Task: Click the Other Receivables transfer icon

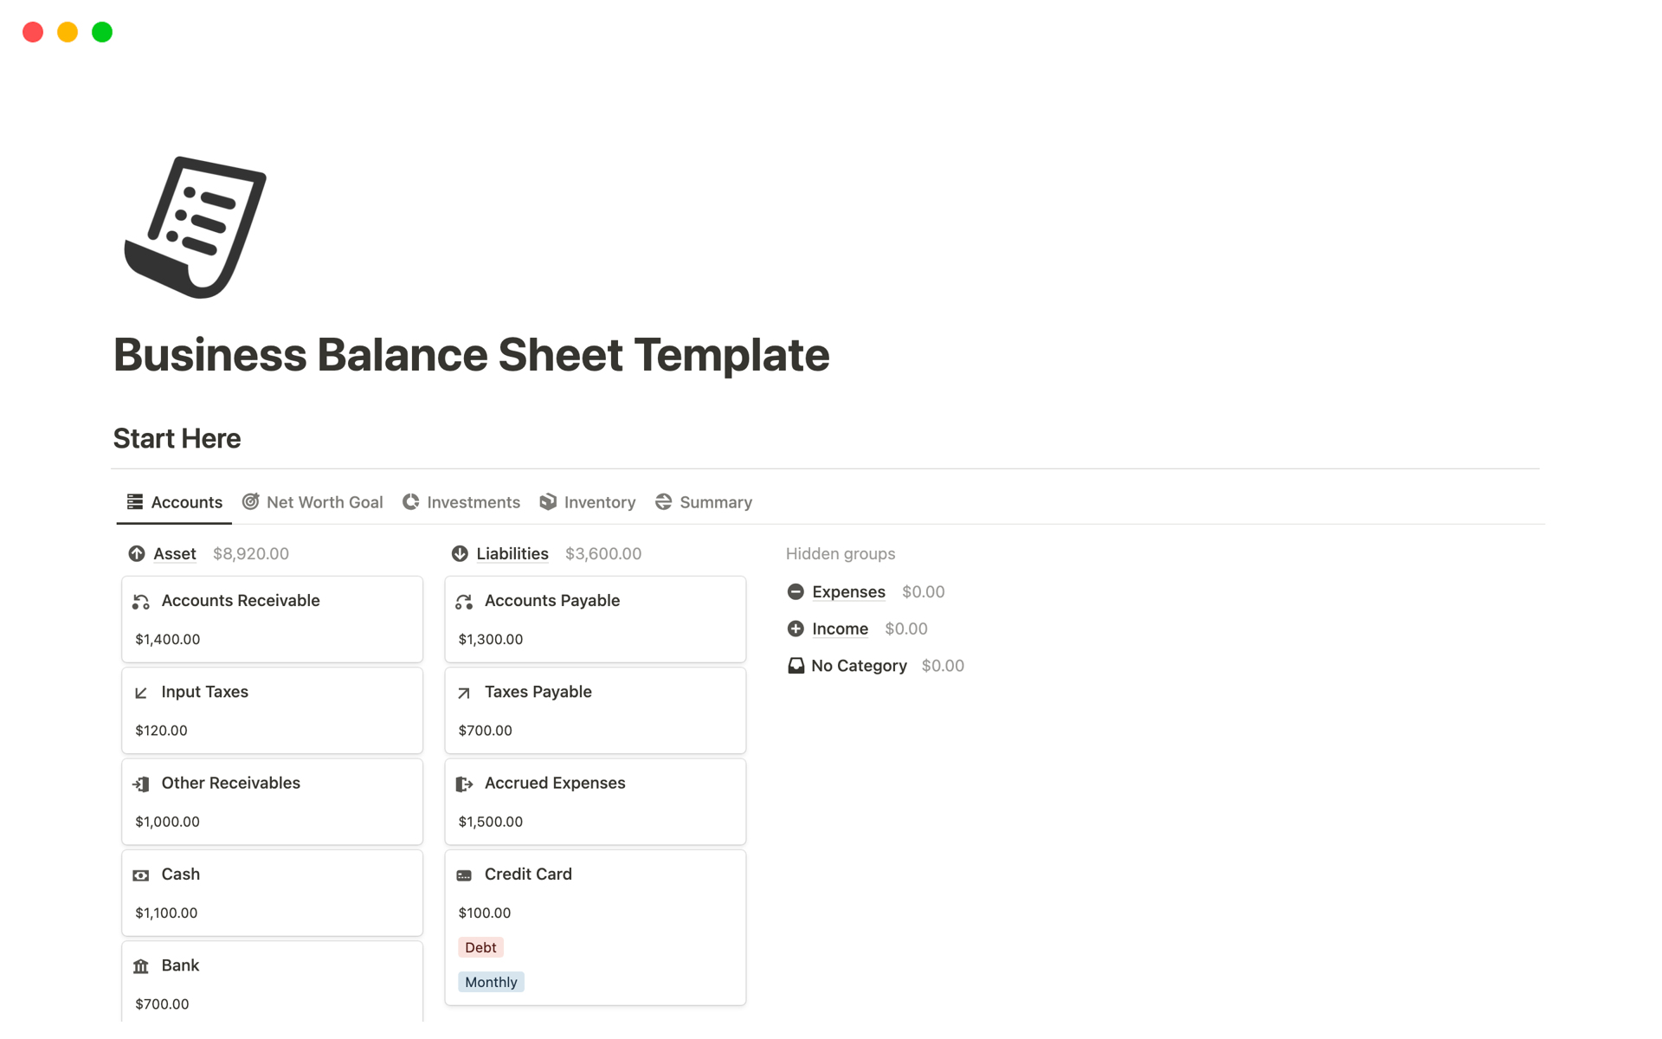Action: coord(142,782)
